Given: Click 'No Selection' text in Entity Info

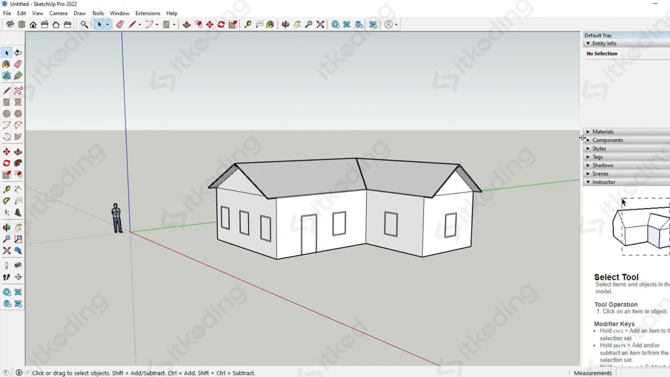Looking at the screenshot, I should click(602, 53).
